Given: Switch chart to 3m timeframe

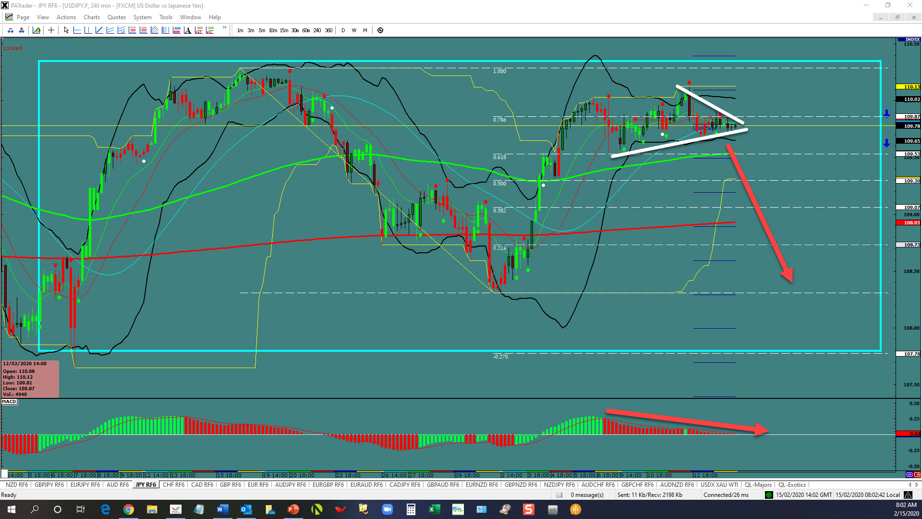Looking at the screenshot, I should coord(251,30).
